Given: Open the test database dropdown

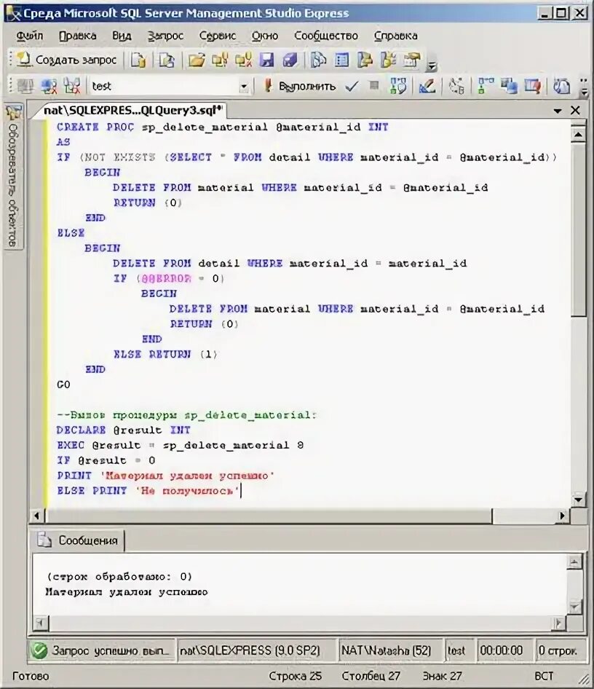Looking at the screenshot, I should (x=245, y=85).
